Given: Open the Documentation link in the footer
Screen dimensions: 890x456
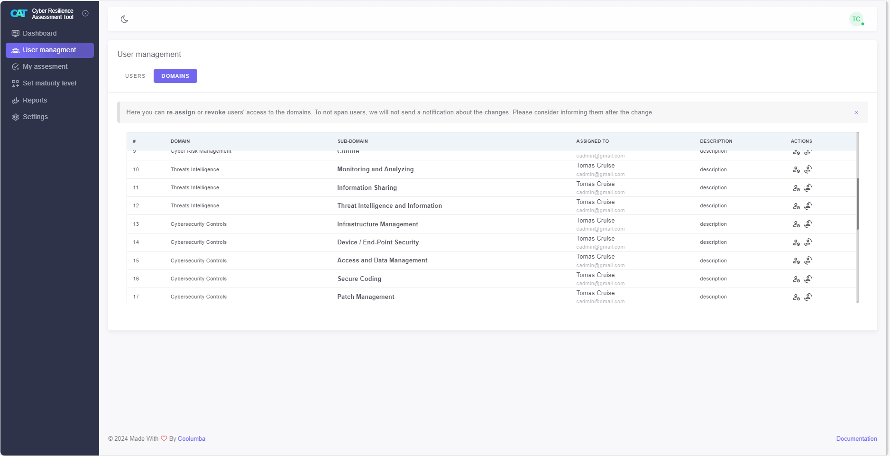Looking at the screenshot, I should (x=856, y=439).
